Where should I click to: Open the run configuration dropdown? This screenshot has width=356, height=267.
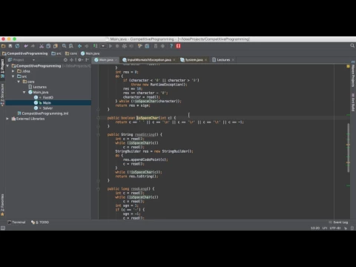pyautogui.click(x=103, y=46)
